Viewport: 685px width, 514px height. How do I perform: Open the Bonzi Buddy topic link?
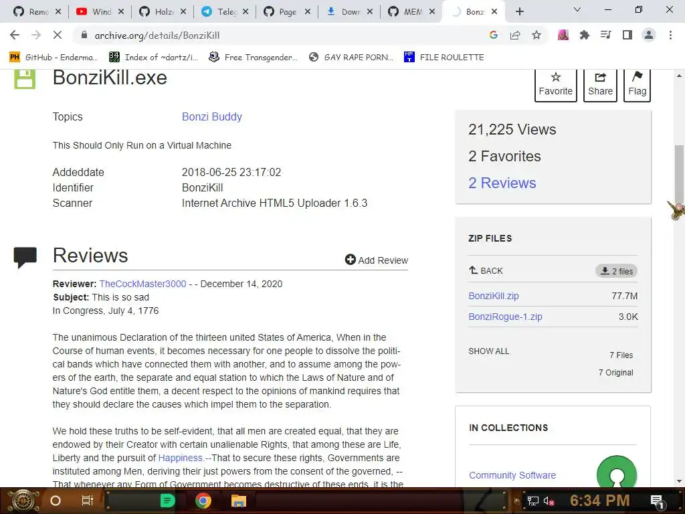coord(212,116)
